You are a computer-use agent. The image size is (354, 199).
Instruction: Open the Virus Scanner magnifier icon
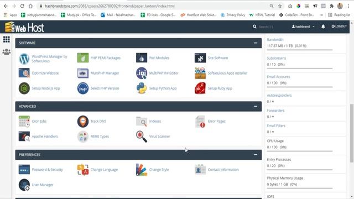tap(142, 137)
